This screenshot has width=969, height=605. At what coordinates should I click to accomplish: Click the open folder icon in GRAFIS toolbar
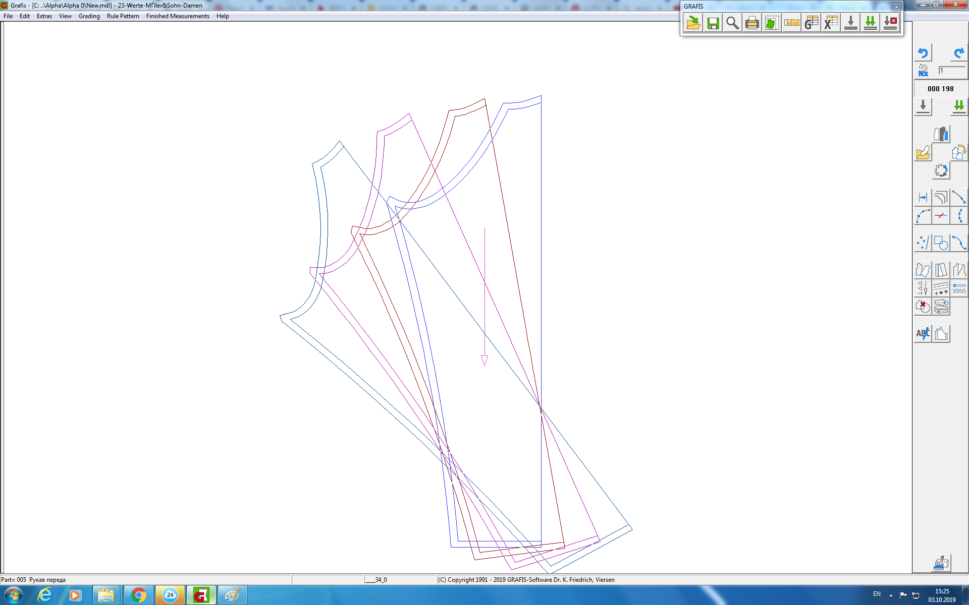[x=693, y=23]
